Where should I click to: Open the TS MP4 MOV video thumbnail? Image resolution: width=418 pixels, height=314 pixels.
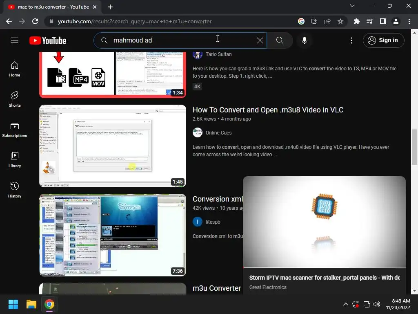(113, 74)
